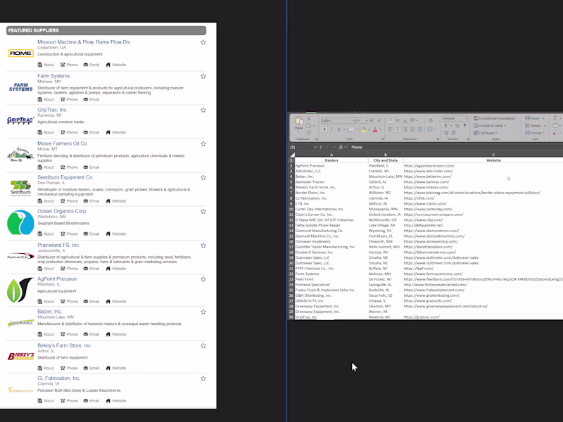Click the Insert Function fx icon
Viewport: 563px width, 422px height.
(x=341, y=147)
